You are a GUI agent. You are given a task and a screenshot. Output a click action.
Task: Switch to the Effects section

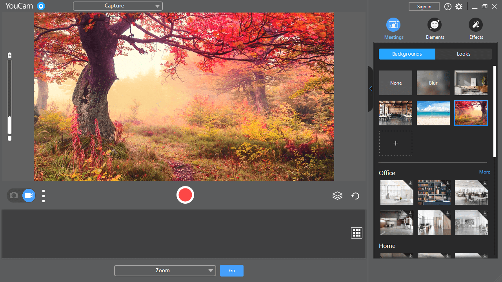(x=476, y=29)
